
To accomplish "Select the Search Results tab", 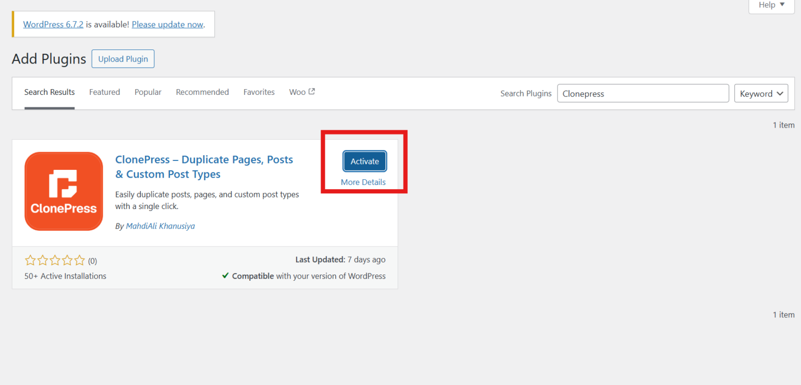I will 49,92.
